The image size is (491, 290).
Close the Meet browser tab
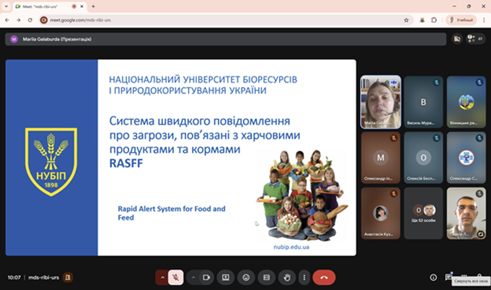pyautogui.click(x=82, y=7)
